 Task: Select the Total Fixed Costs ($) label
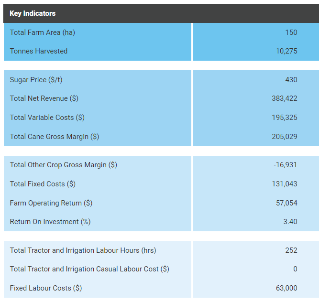43,184
